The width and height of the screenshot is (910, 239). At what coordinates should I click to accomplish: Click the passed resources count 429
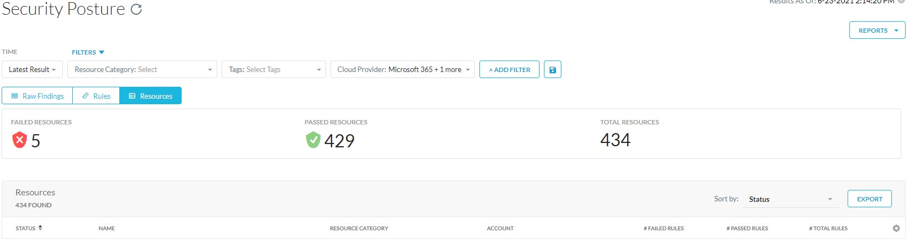coord(339,141)
